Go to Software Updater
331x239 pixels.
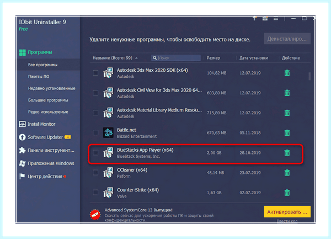tap(45, 137)
